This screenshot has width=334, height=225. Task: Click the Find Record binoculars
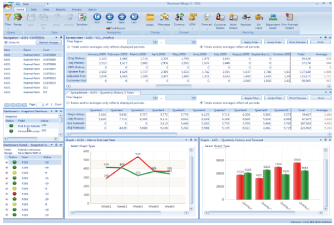[108, 28]
